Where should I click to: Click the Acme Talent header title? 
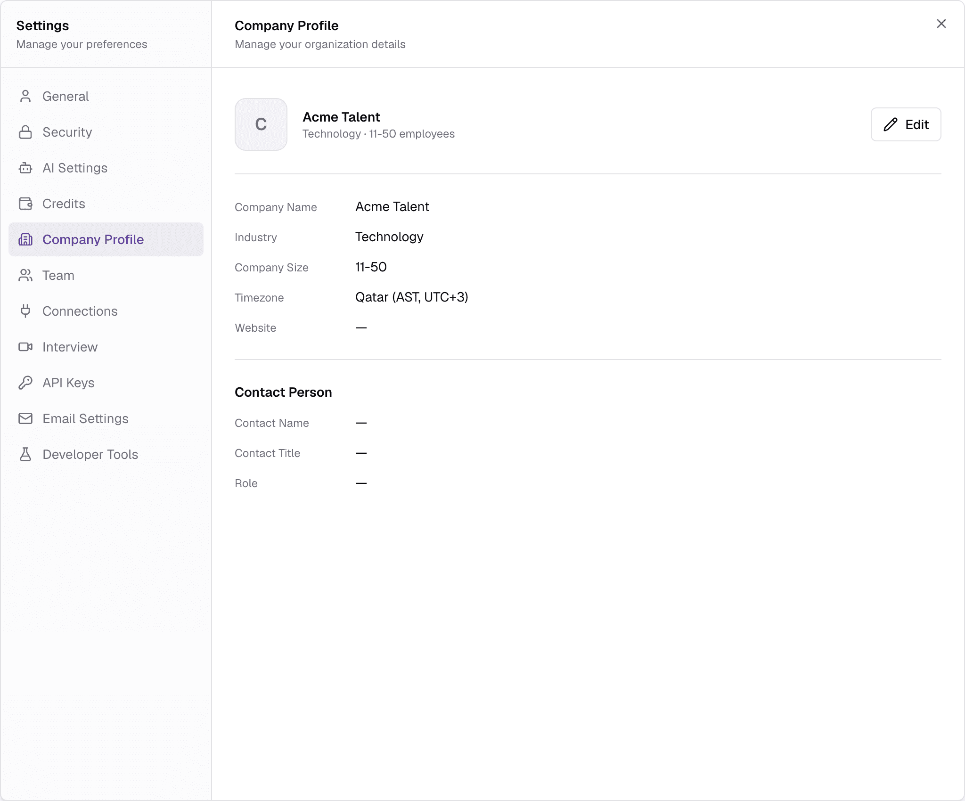[341, 117]
